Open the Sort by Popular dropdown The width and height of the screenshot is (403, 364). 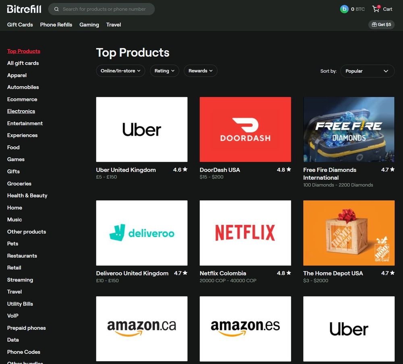pos(367,71)
